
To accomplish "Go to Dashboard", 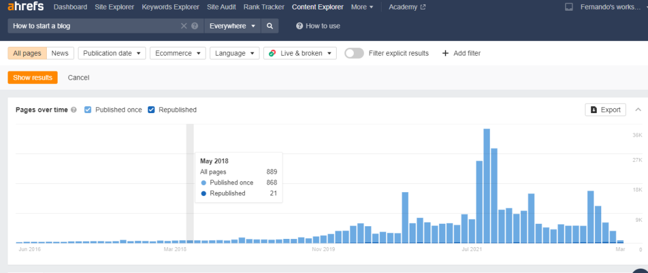I will [70, 7].
